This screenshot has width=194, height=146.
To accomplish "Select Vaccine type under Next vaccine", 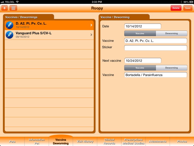I will pyautogui.click(x=140, y=68).
